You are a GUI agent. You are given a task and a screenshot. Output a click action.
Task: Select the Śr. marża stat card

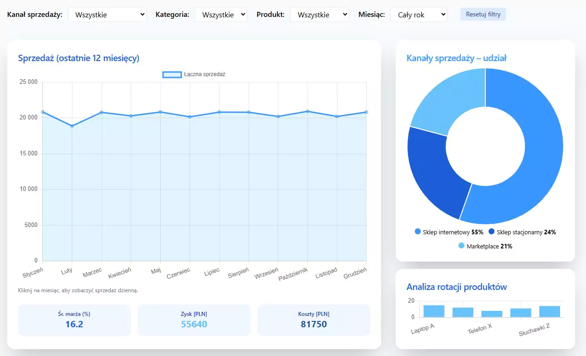[x=74, y=320]
